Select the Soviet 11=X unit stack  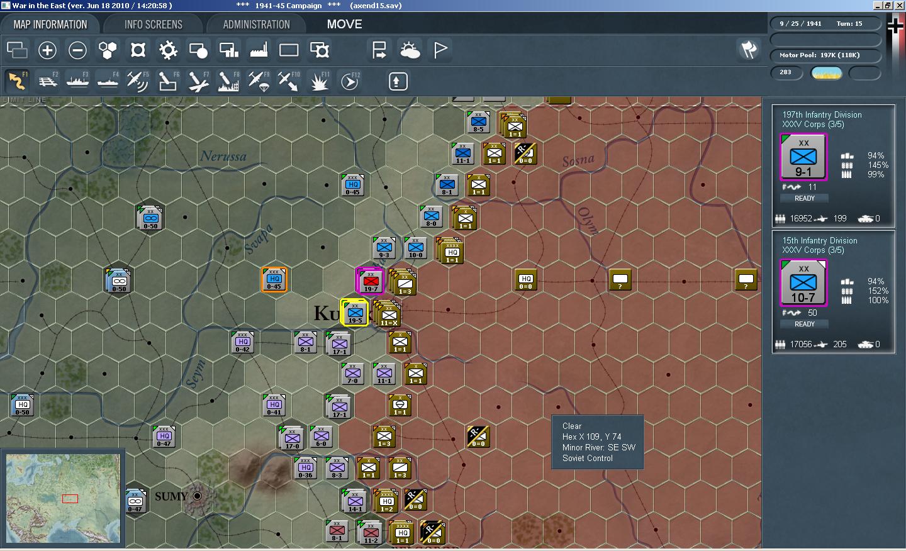(x=388, y=314)
